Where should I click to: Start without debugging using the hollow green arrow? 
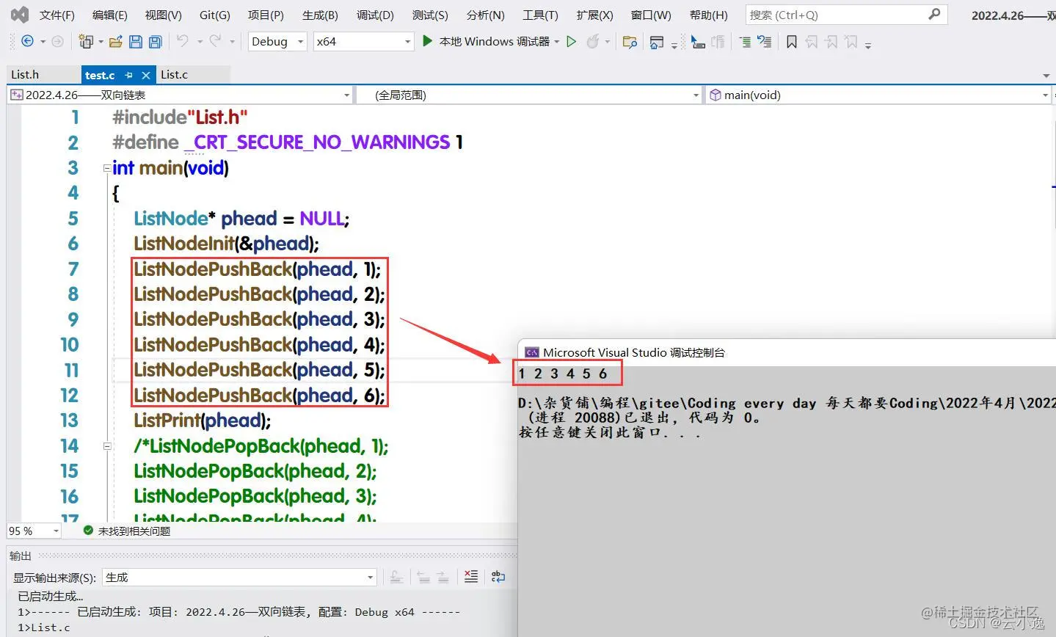572,42
